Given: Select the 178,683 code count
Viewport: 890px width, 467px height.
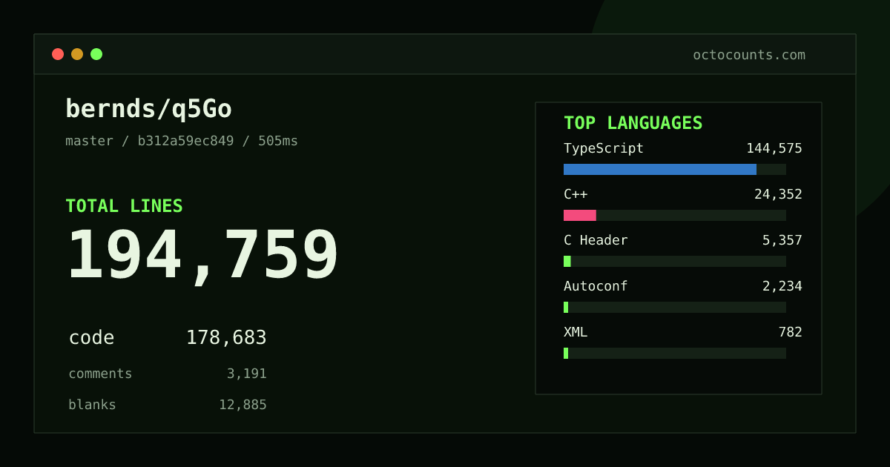Looking at the screenshot, I should [226, 338].
